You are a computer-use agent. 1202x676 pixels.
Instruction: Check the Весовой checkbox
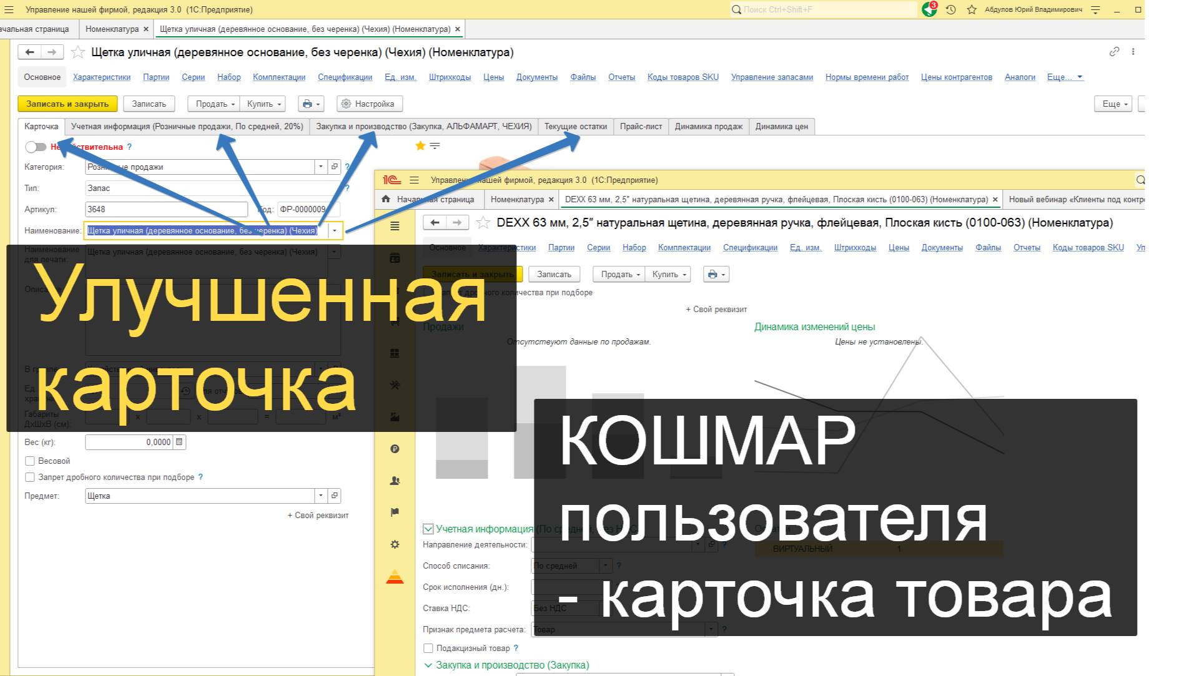pyautogui.click(x=29, y=461)
